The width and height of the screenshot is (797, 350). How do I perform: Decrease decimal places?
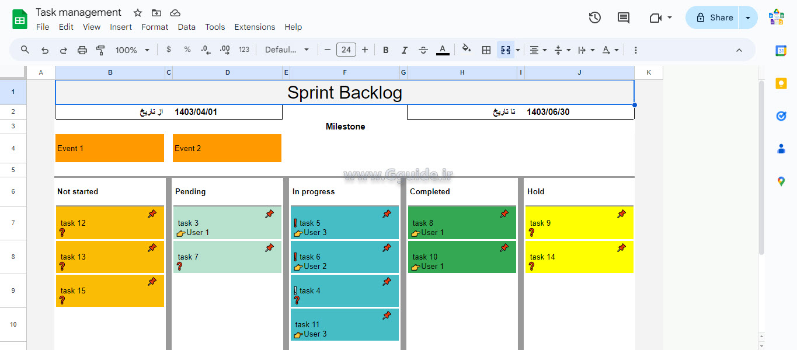click(x=206, y=50)
